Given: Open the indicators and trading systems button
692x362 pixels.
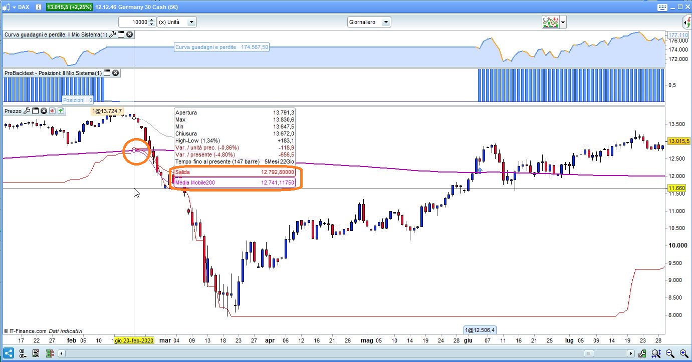Looking at the screenshot, I should click(550, 22).
